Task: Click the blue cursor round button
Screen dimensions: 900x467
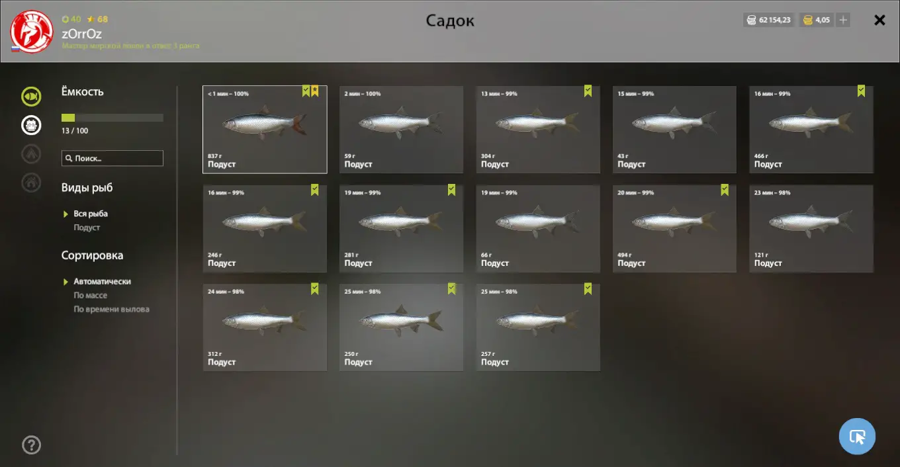Action: click(857, 437)
